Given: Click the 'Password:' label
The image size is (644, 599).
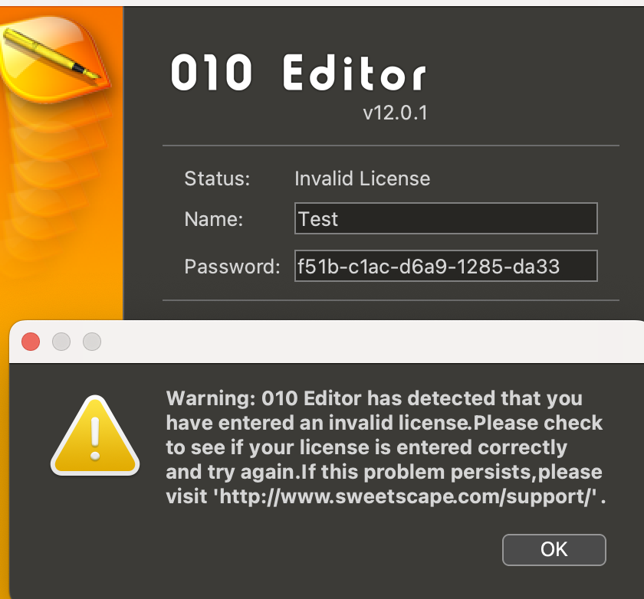Looking at the screenshot, I should [232, 267].
